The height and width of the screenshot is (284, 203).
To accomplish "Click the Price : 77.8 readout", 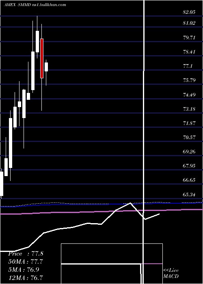I will 26,254.
